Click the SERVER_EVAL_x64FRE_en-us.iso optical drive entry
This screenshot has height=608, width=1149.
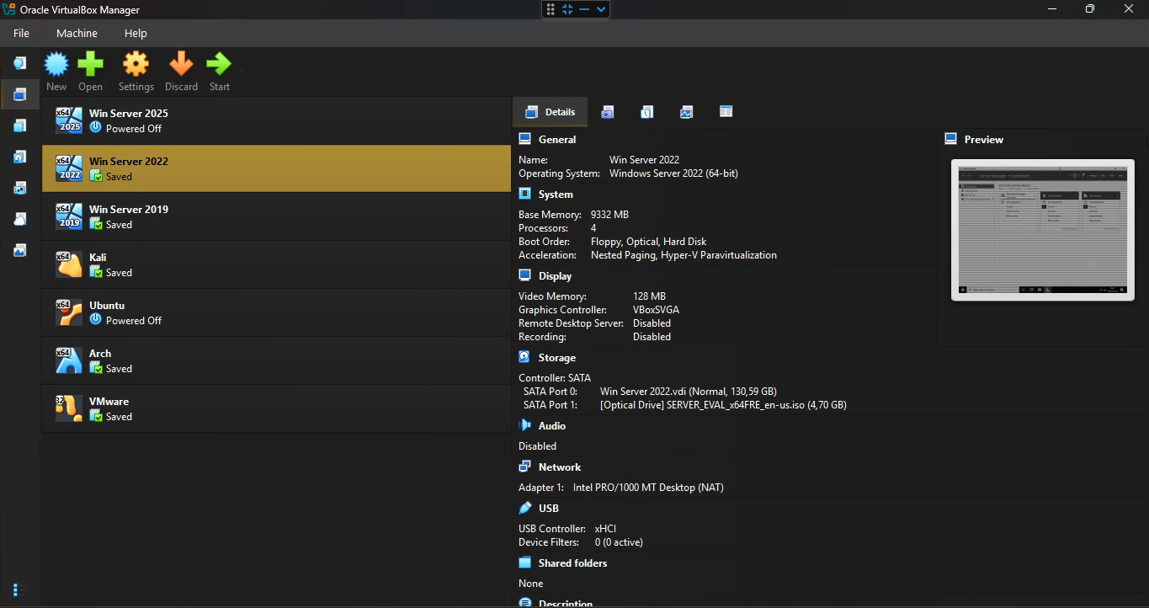click(723, 405)
